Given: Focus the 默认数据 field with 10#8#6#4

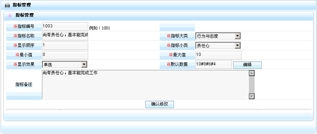Looking at the screenshot, I should [x=214, y=65].
